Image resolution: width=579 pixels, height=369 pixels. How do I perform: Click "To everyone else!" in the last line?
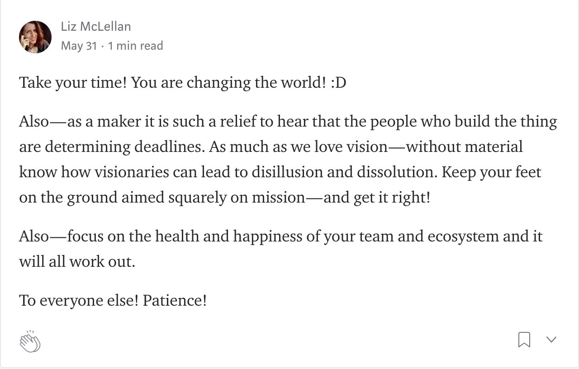[79, 300]
